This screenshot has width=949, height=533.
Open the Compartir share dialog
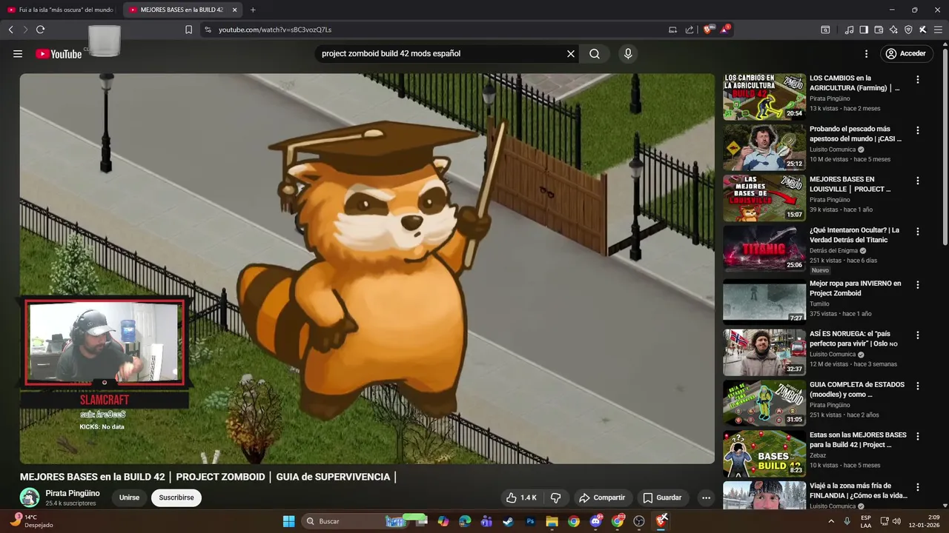(602, 498)
